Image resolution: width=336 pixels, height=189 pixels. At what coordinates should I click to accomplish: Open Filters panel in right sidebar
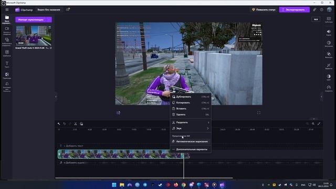pyautogui.click(x=329, y=55)
